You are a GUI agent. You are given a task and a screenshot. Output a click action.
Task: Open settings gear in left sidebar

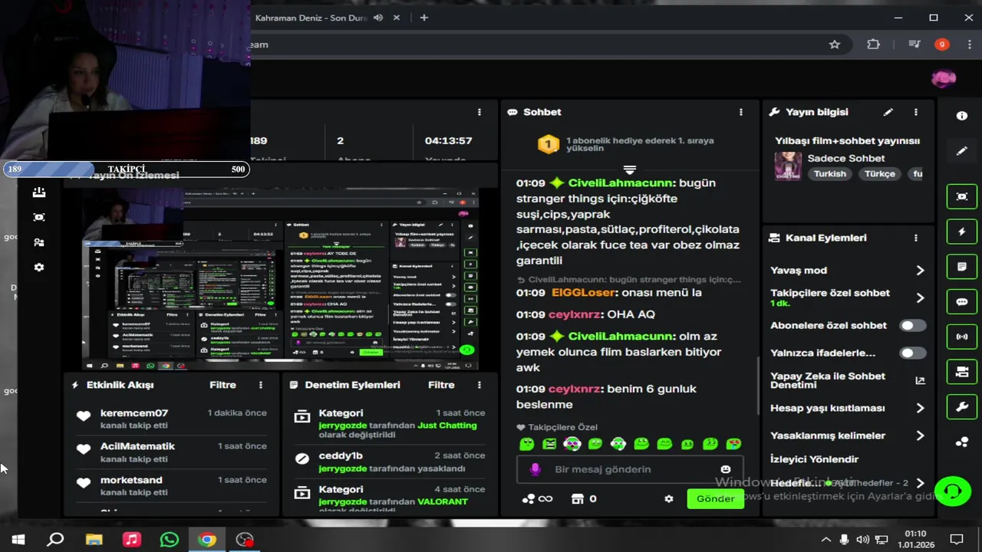point(39,268)
